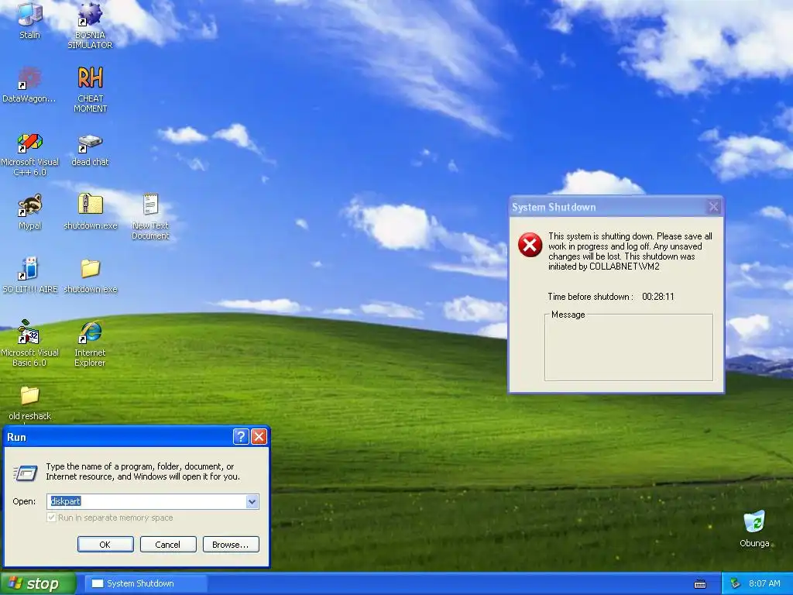Select the dead chat drive shortcut
793x595 pixels.
click(x=90, y=150)
